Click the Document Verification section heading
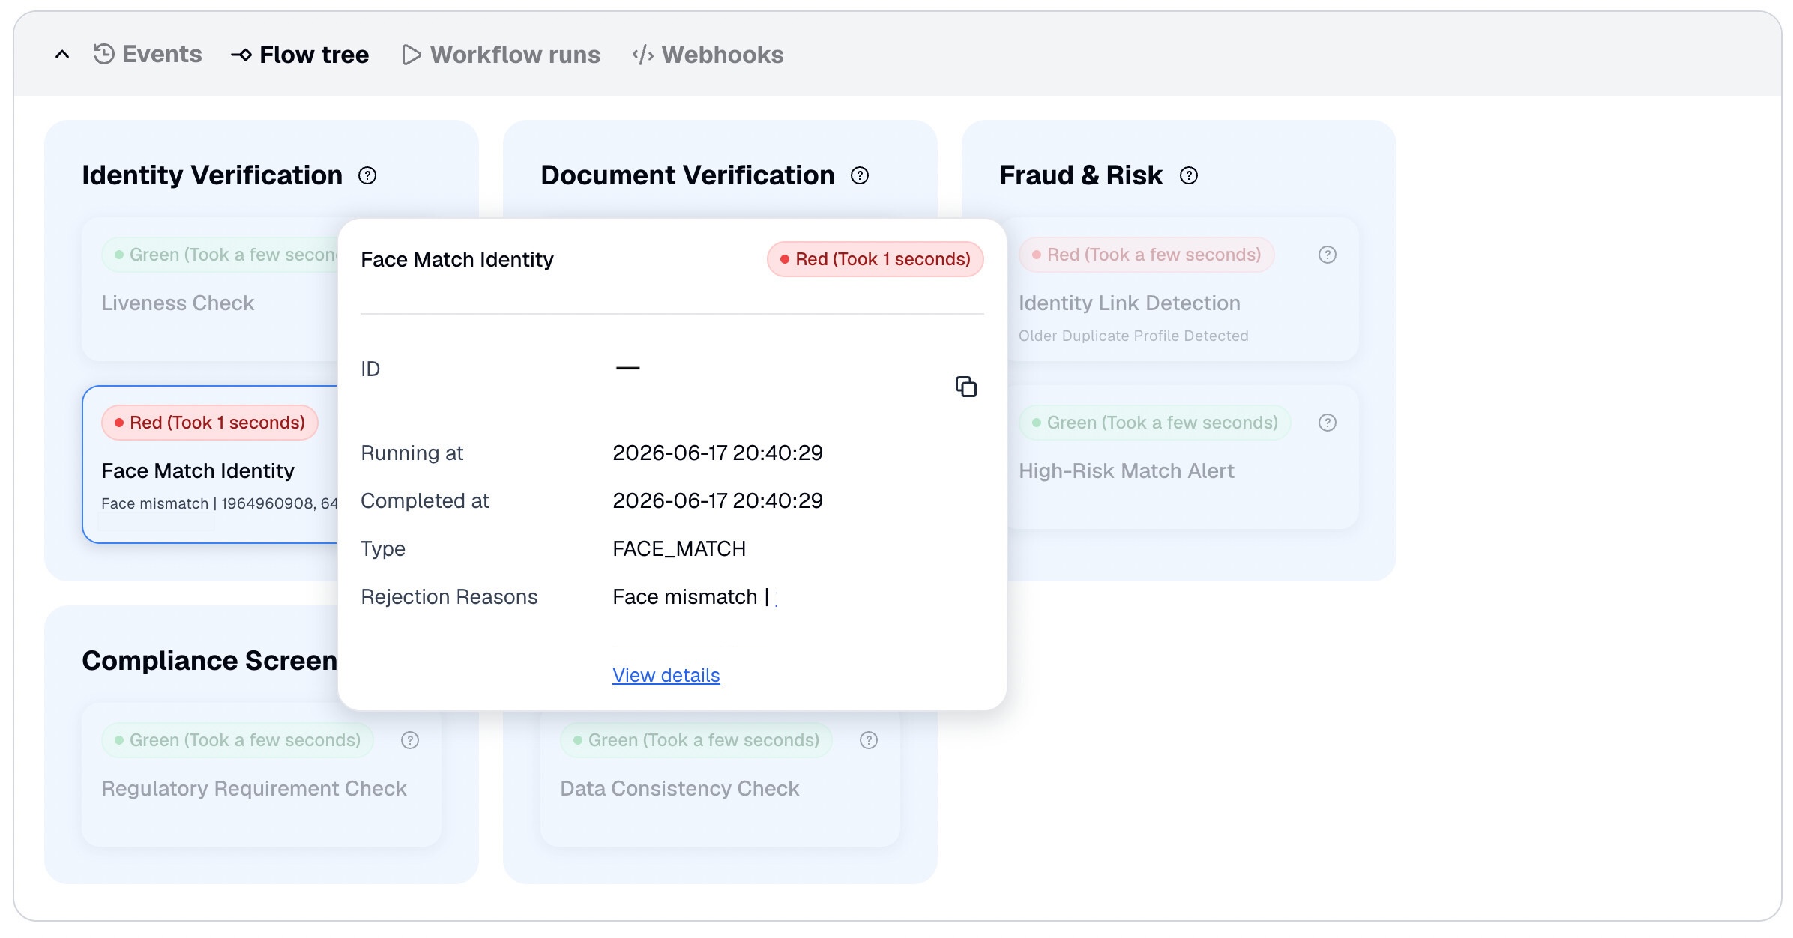 [687, 175]
